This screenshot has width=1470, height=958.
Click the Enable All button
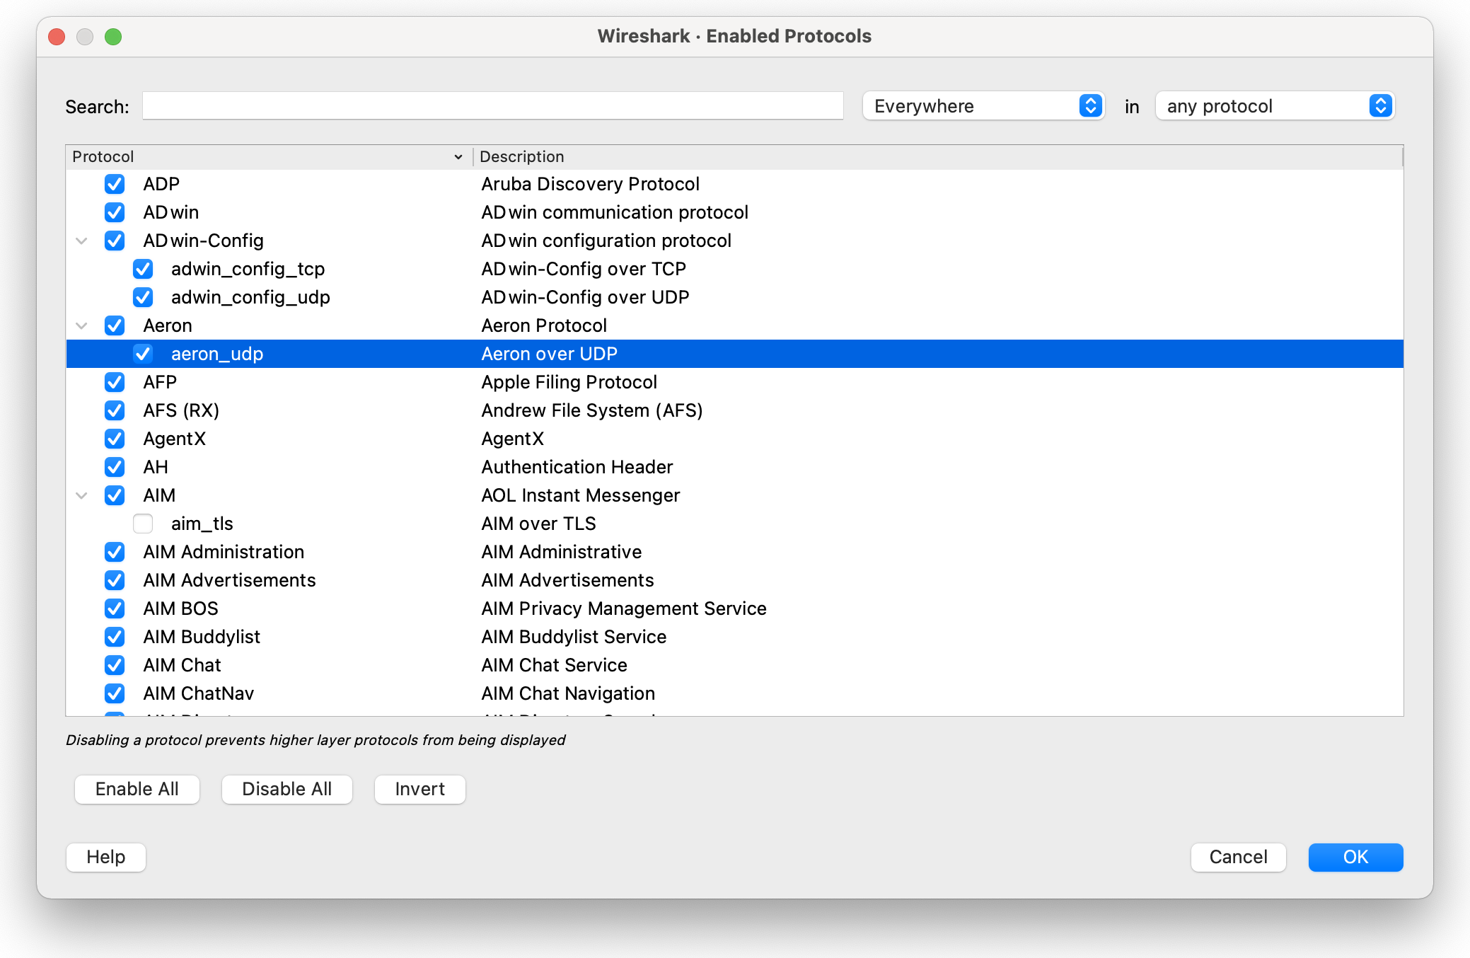(x=137, y=789)
